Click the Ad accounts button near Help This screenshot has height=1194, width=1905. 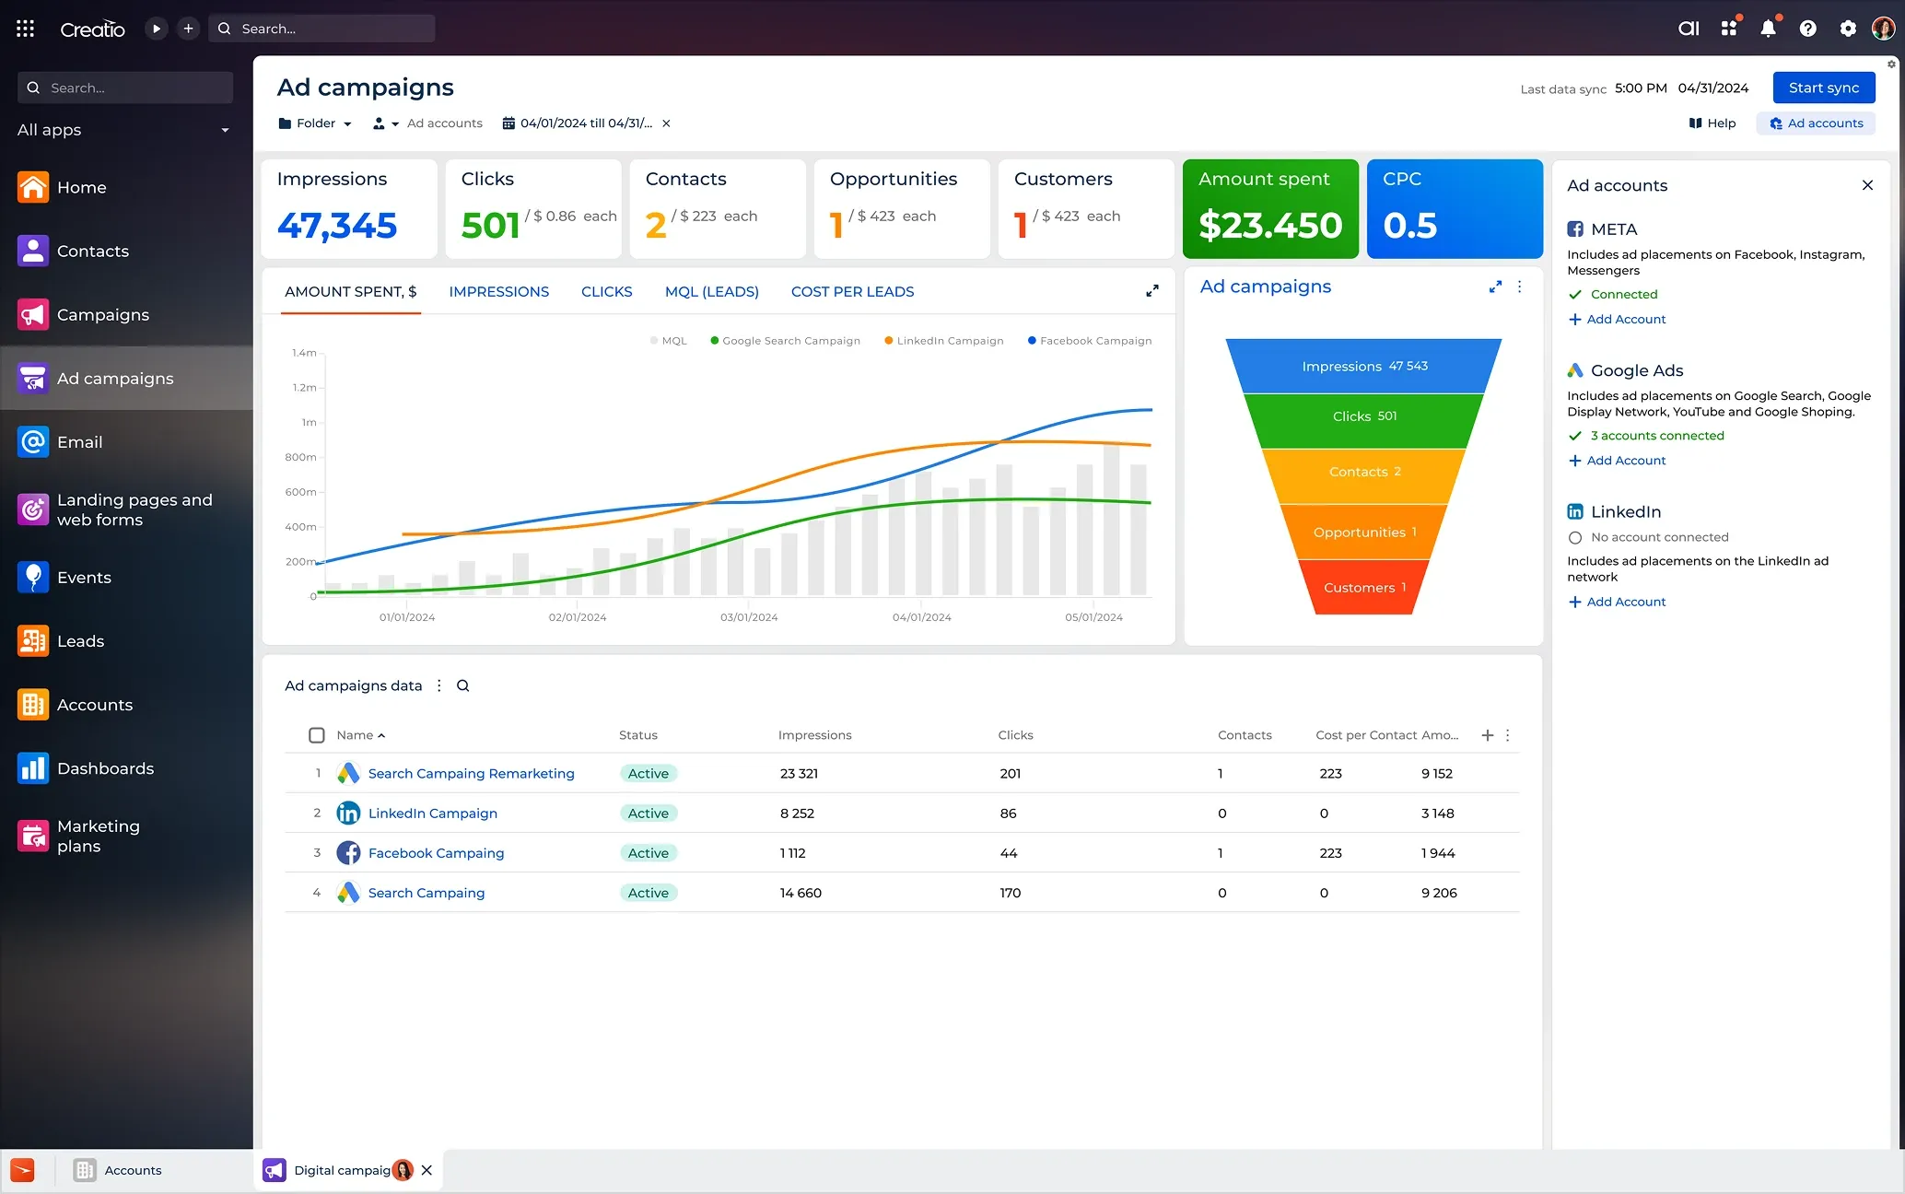click(x=1816, y=123)
